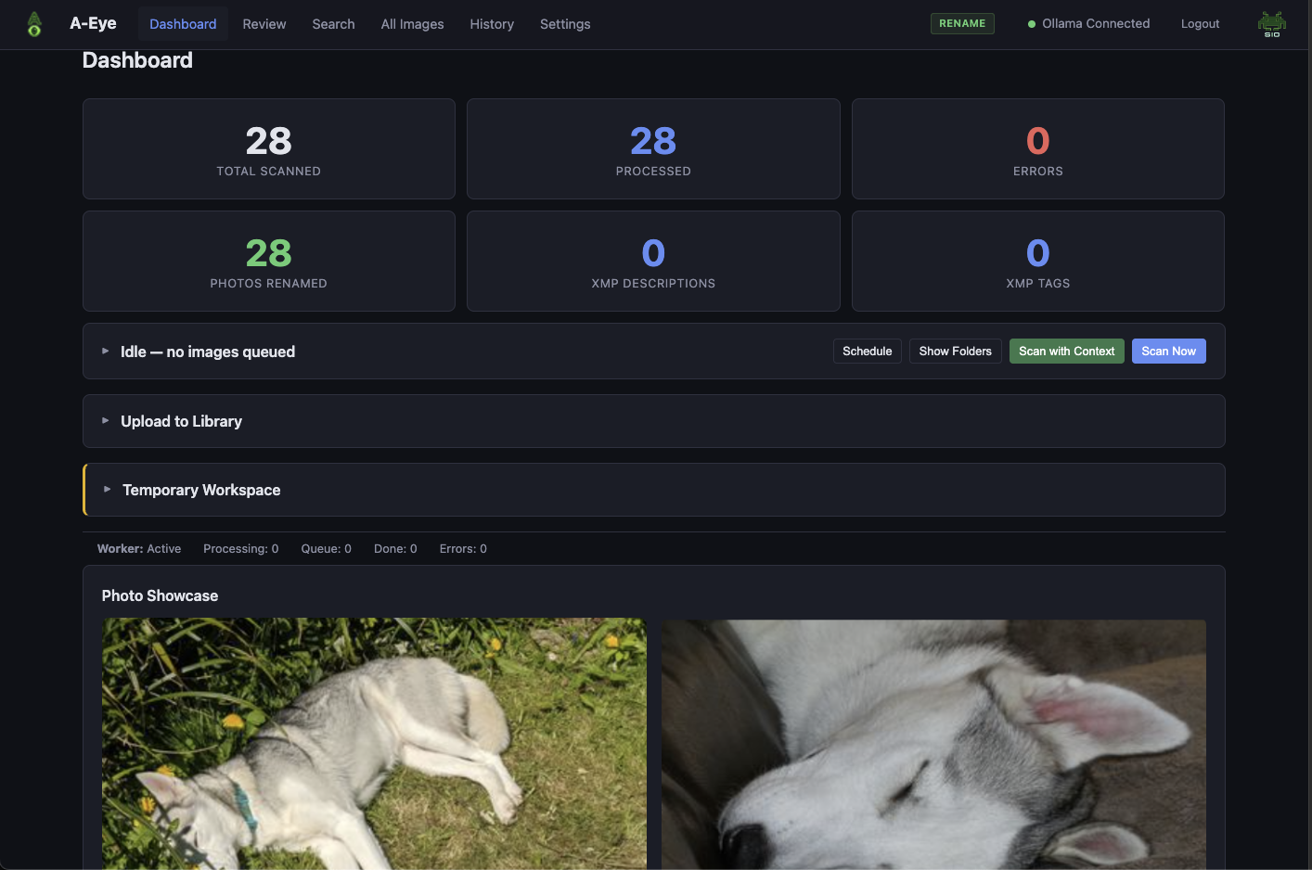The height and width of the screenshot is (870, 1312).
Task: Click the Show Folders button
Action: [x=955, y=352]
